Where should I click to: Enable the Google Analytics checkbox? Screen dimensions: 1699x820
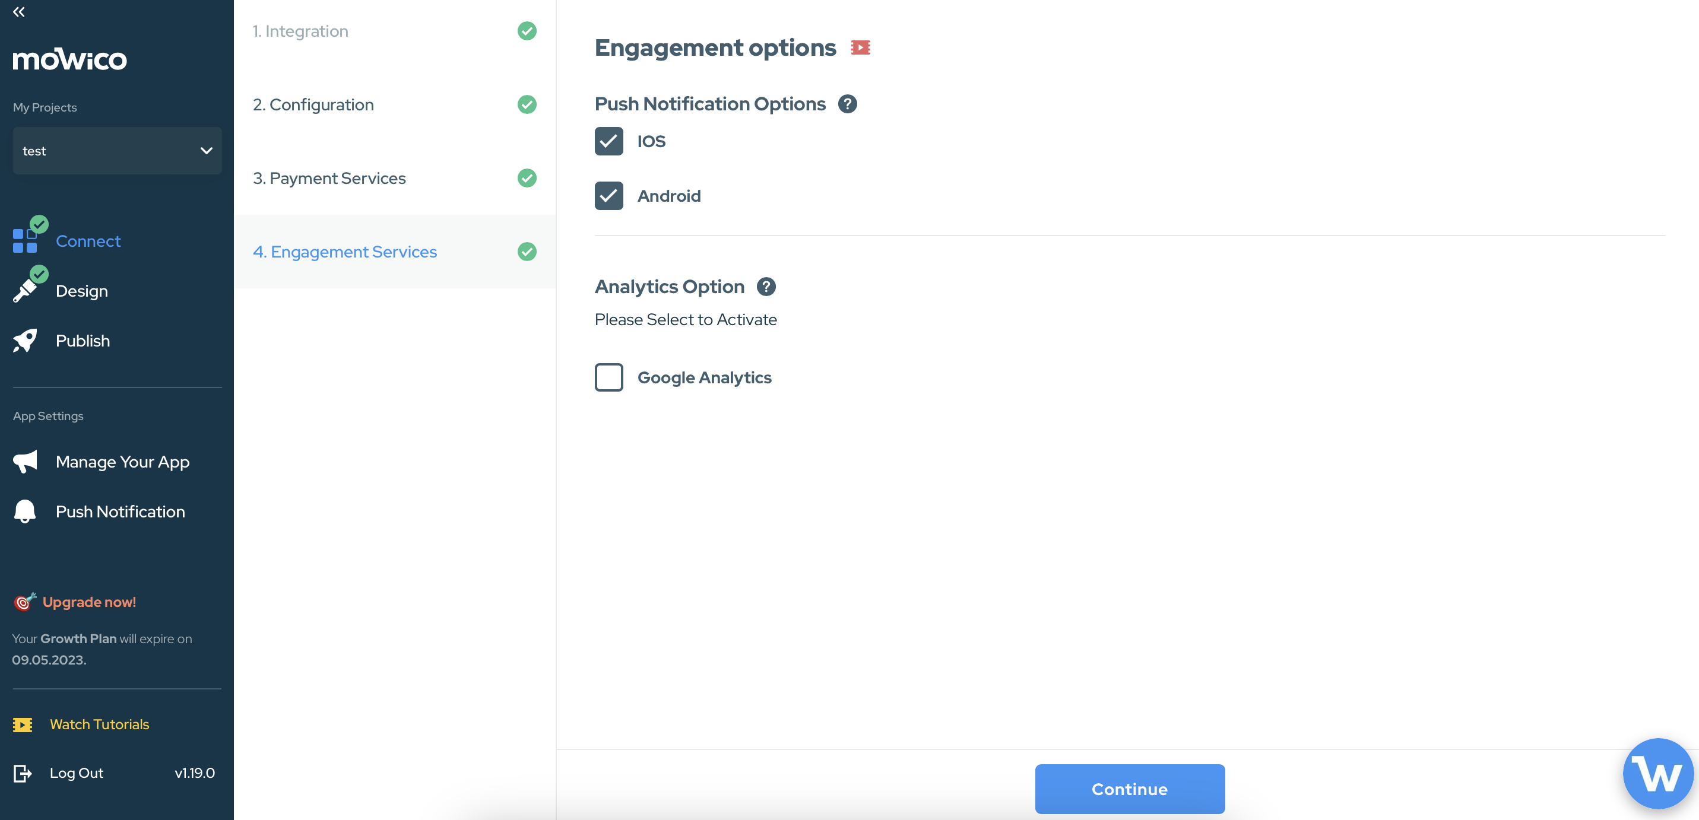(x=609, y=377)
